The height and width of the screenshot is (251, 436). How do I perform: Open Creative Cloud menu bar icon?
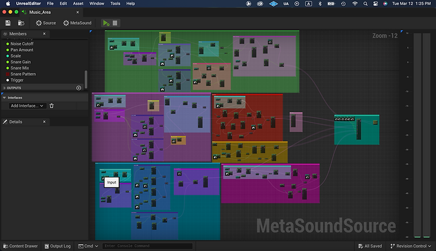pos(260,4)
